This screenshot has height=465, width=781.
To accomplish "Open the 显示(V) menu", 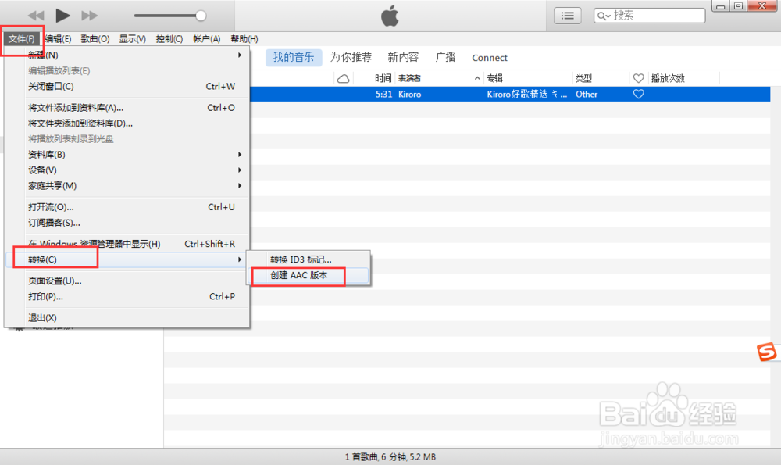I will click(x=133, y=39).
